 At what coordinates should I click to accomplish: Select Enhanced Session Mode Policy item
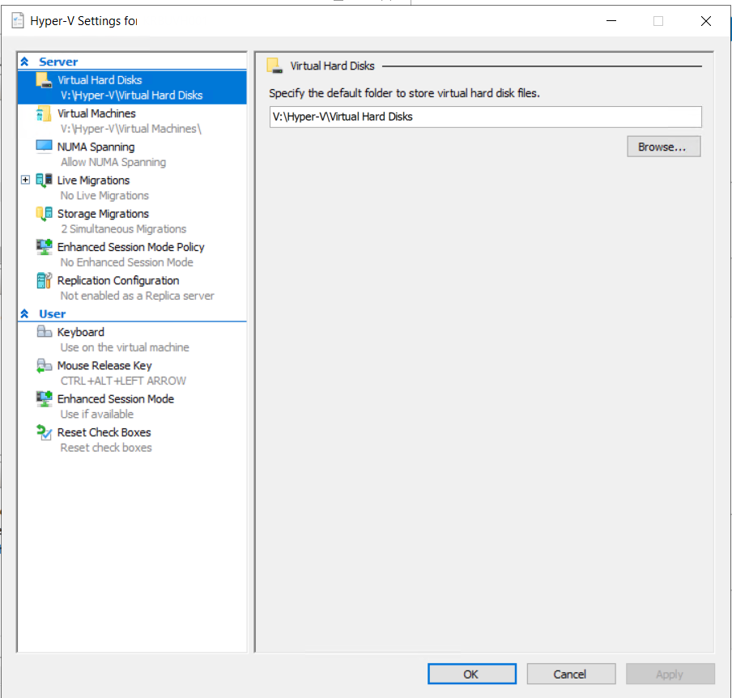pos(132,254)
